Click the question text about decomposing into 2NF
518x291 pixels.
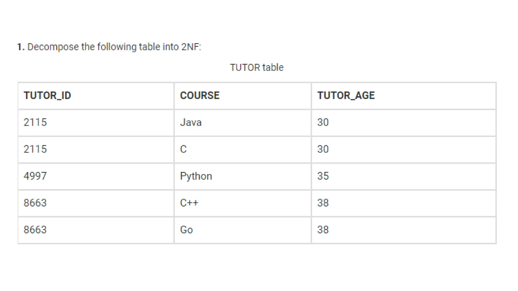tap(114, 47)
